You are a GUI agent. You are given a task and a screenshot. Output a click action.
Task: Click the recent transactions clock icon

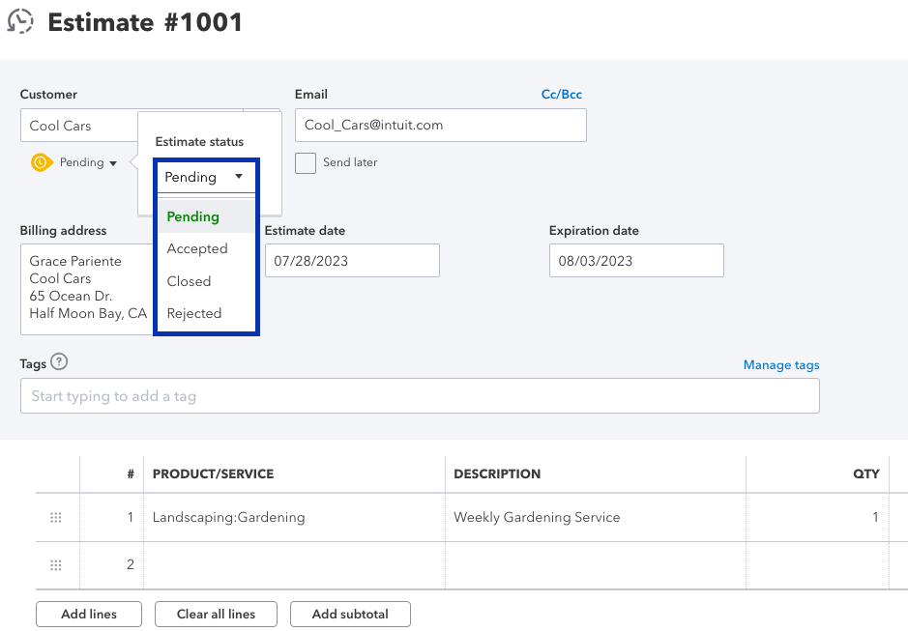20,21
